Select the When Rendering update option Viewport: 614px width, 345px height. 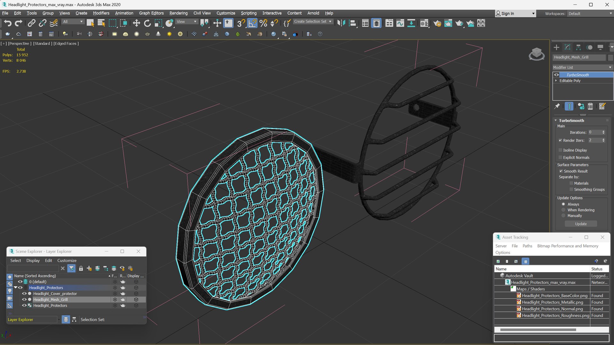[563, 210]
